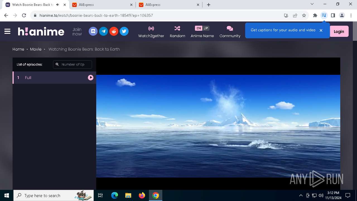
Task: Switch anime name to EN
Action: click(198, 28)
